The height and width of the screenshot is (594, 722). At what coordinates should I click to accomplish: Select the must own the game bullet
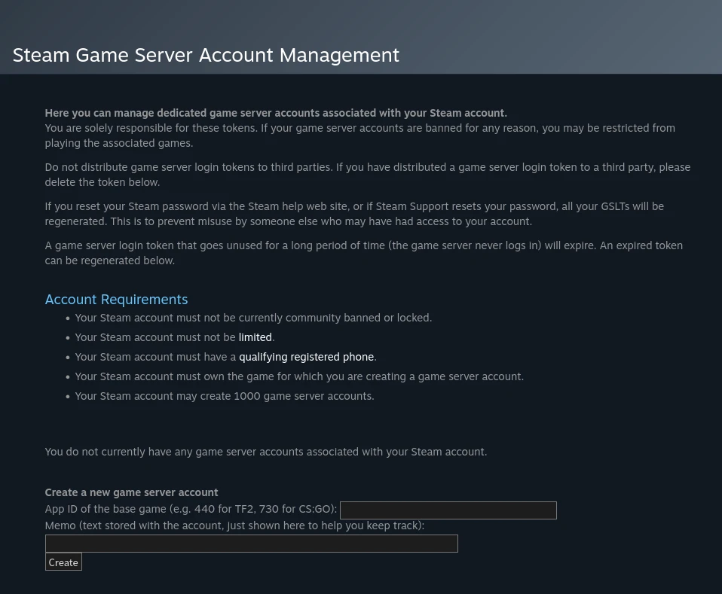(299, 376)
